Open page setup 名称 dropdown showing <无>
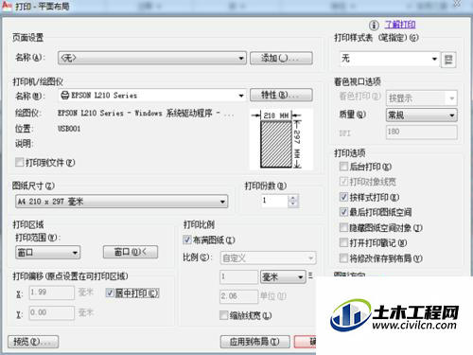The image size is (473, 355). click(152, 58)
